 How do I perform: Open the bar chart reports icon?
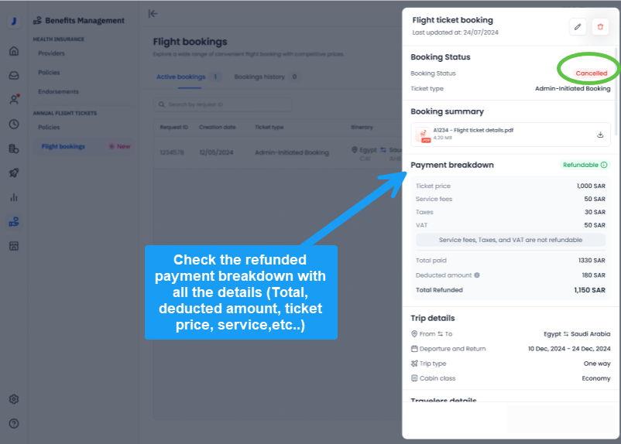14,197
